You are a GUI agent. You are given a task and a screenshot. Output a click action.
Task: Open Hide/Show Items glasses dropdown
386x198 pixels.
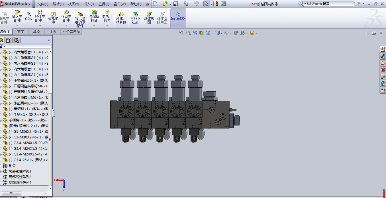228,33
